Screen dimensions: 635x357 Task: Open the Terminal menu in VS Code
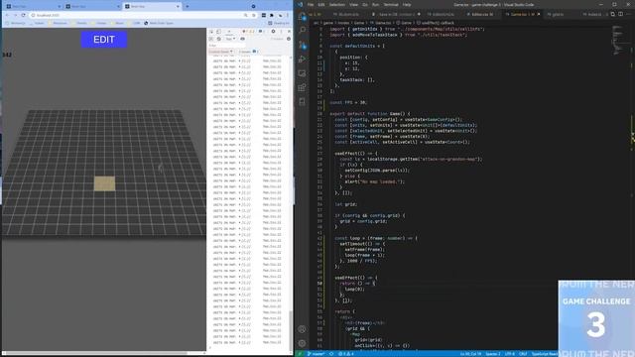tap(391, 5)
